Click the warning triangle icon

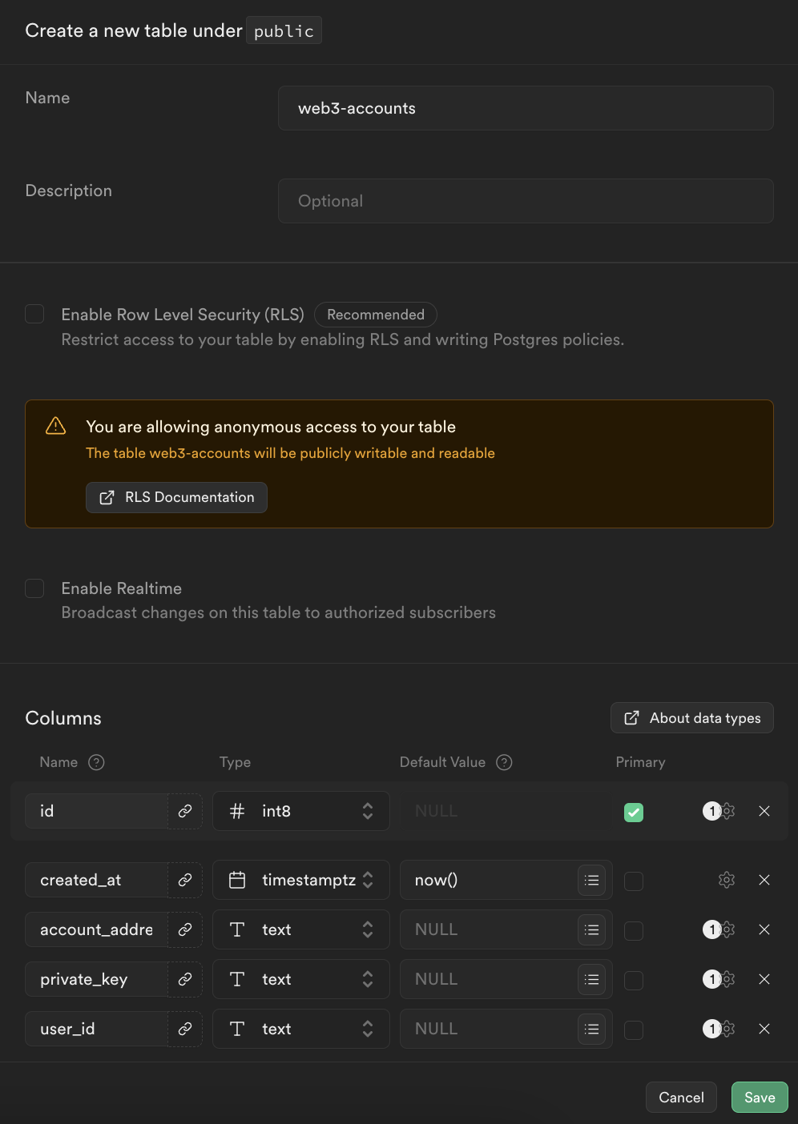point(56,426)
